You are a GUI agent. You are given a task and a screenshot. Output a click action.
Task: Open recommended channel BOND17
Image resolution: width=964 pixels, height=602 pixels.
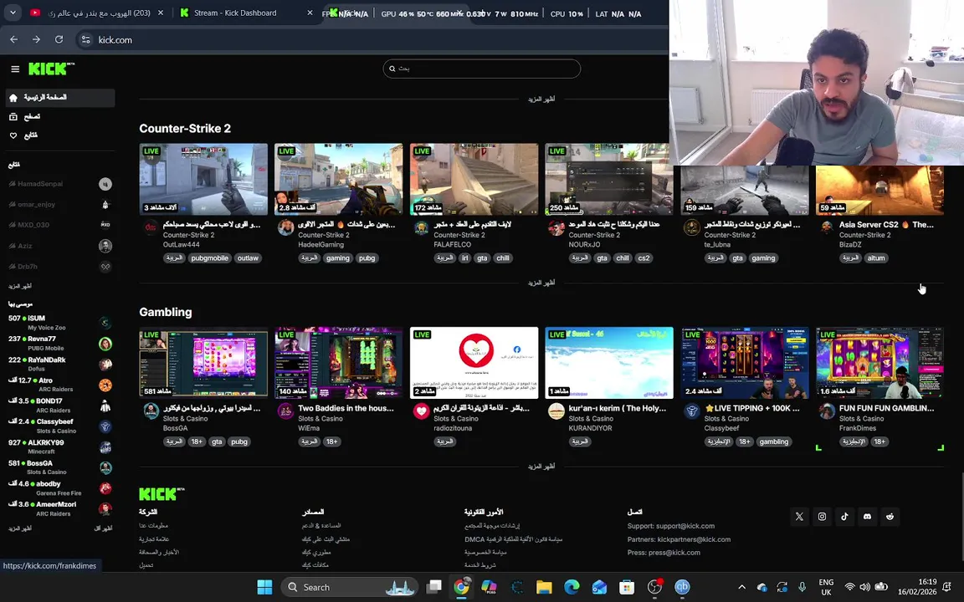pos(59,406)
